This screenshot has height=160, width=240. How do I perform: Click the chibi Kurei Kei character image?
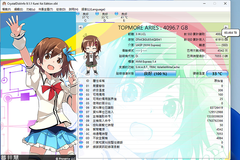tap(90, 55)
